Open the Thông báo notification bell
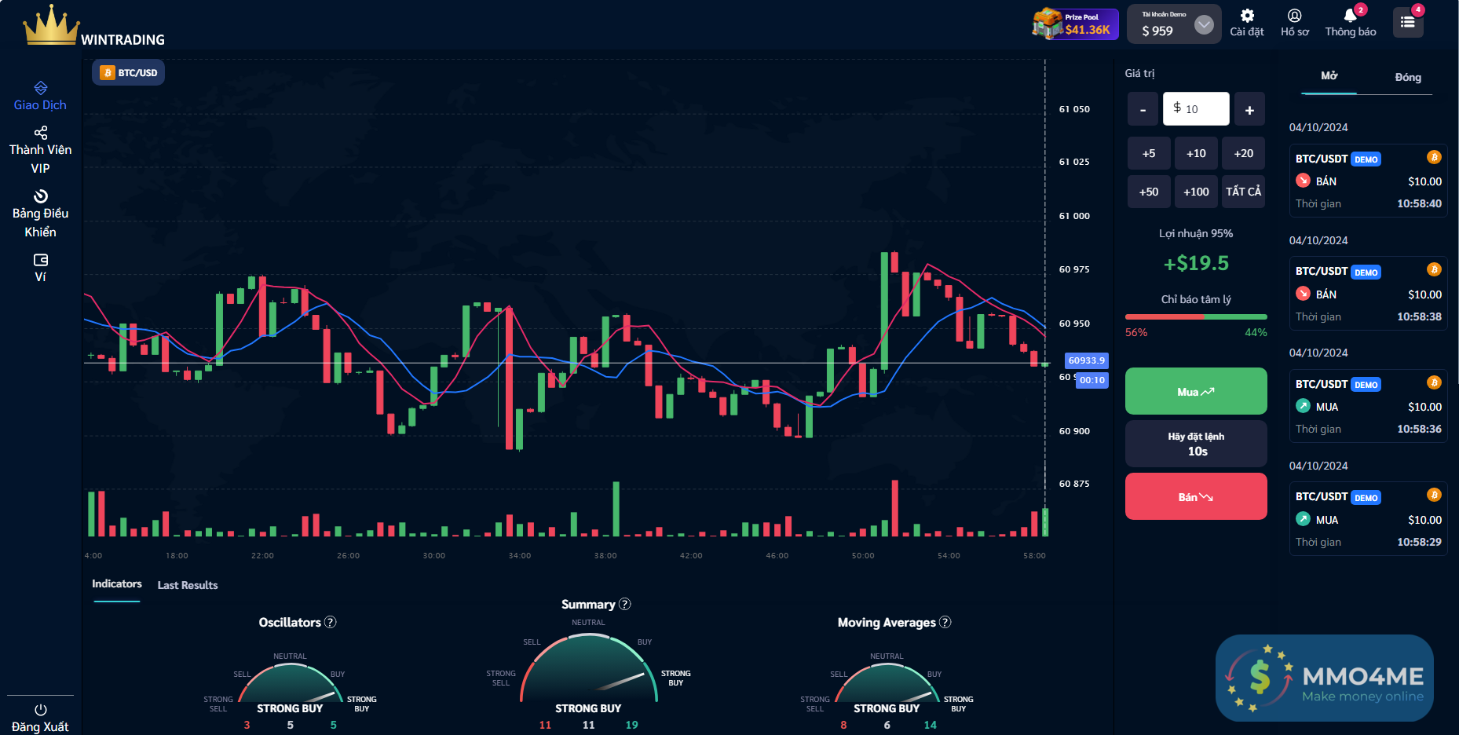 1350,16
